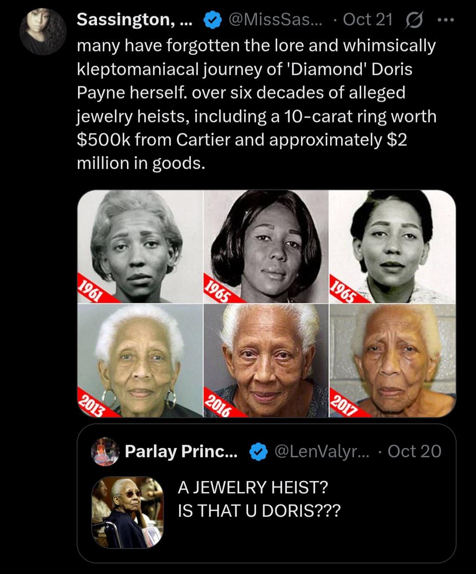The height and width of the screenshot is (574, 476).
Task: Open Sassington's profile avatar
Action: [x=43, y=31]
